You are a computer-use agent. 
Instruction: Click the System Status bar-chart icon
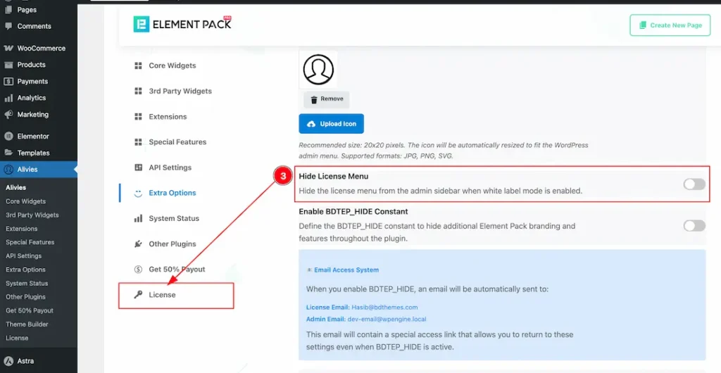pyautogui.click(x=138, y=219)
